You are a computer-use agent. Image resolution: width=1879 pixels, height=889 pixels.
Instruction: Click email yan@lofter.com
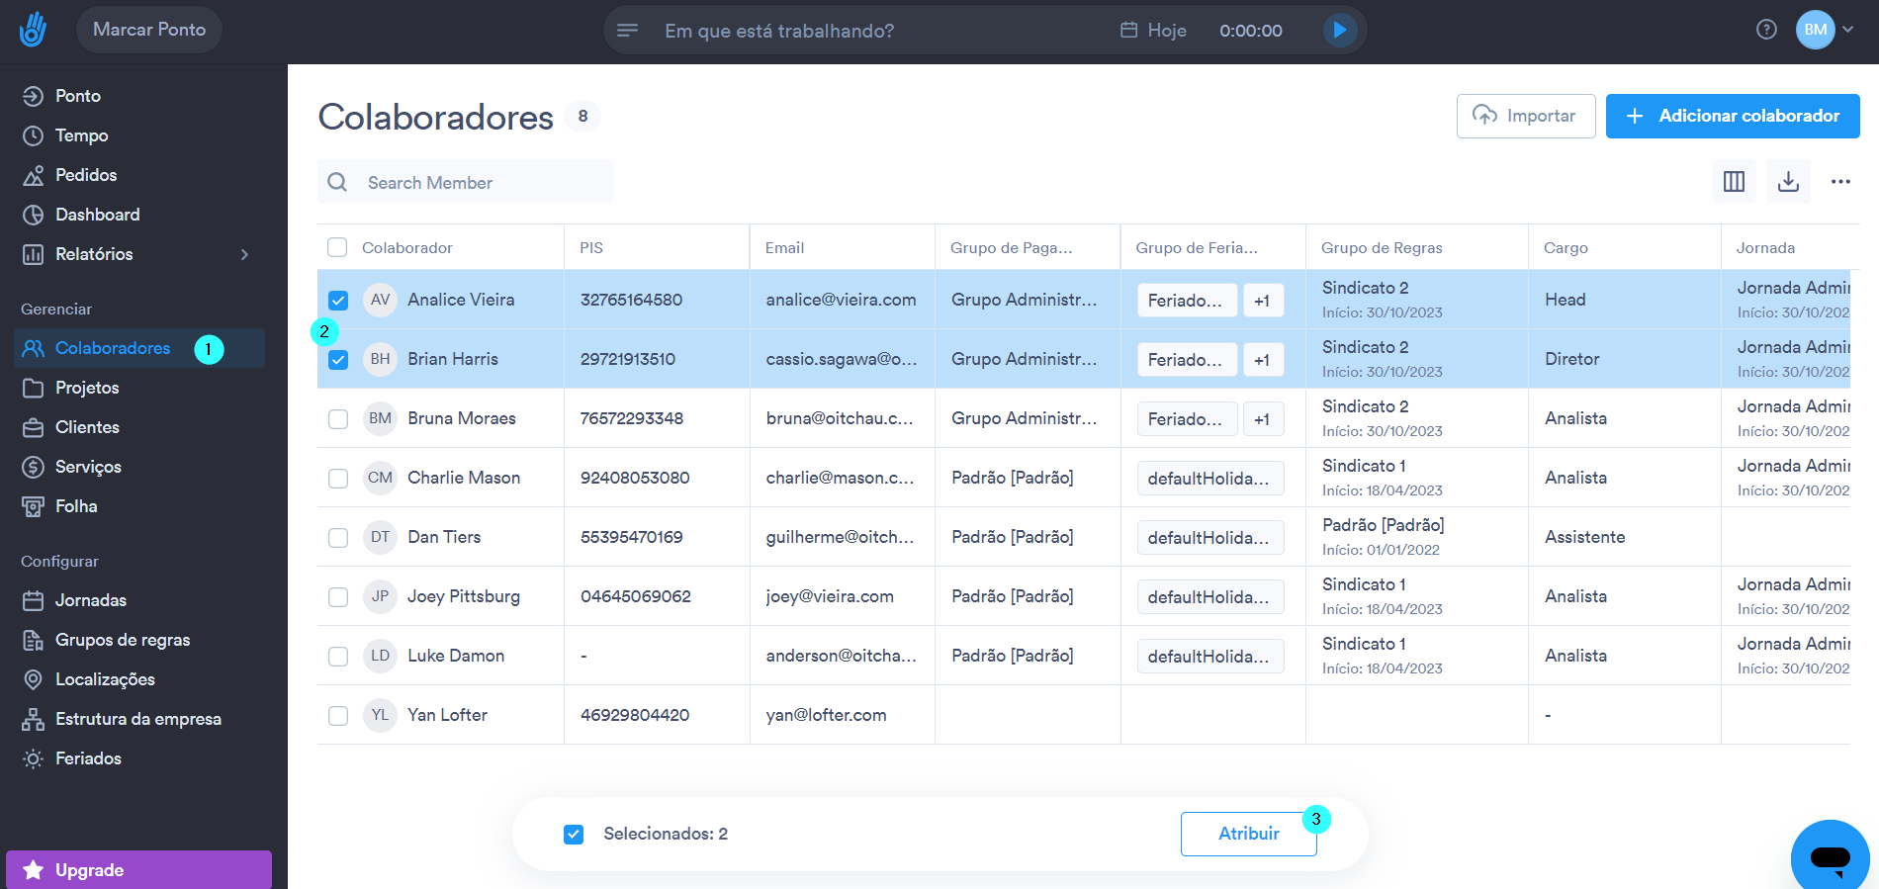(826, 715)
